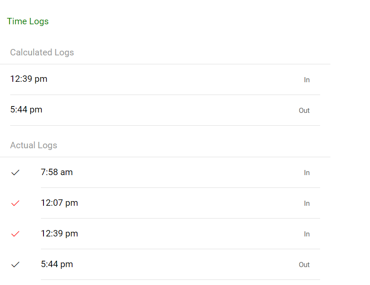Click the In label of calculated 12:39 pm
Image resolution: width=370 pixels, height=285 pixels.
click(306, 80)
